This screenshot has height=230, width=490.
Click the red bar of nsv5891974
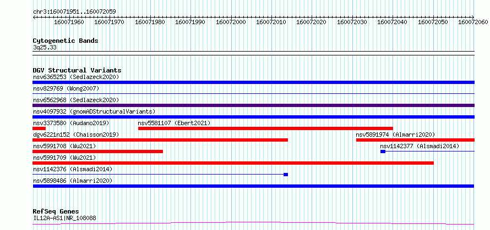pyautogui.click(x=415, y=140)
